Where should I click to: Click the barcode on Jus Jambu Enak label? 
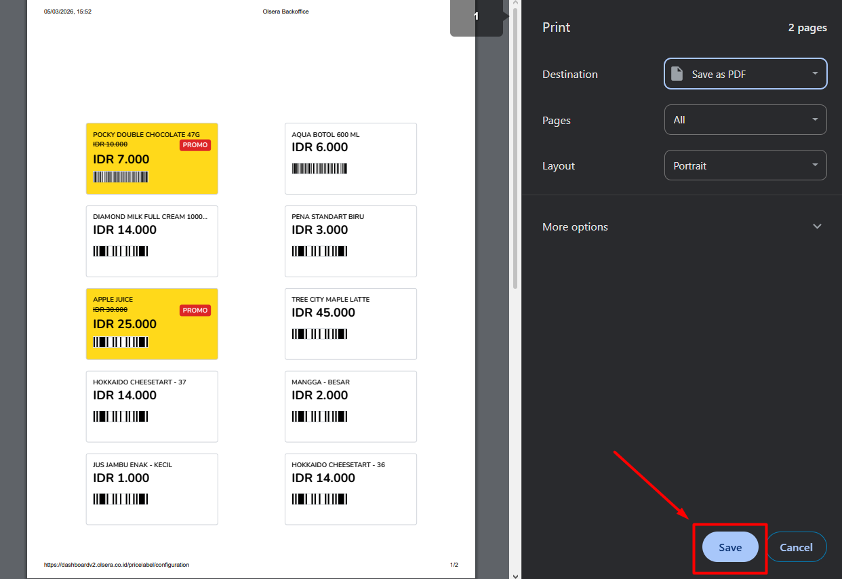121,499
